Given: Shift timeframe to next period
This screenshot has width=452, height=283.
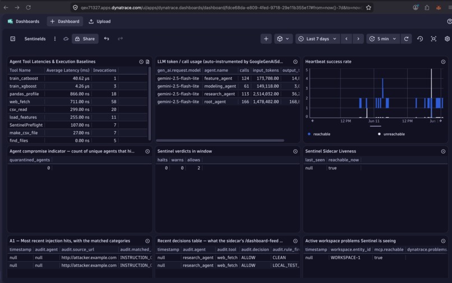Looking at the screenshot, I should coord(358,39).
